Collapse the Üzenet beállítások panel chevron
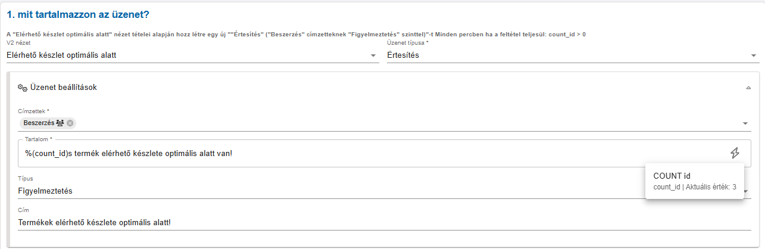Image resolution: width=765 pixels, height=249 pixels. click(748, 88)
